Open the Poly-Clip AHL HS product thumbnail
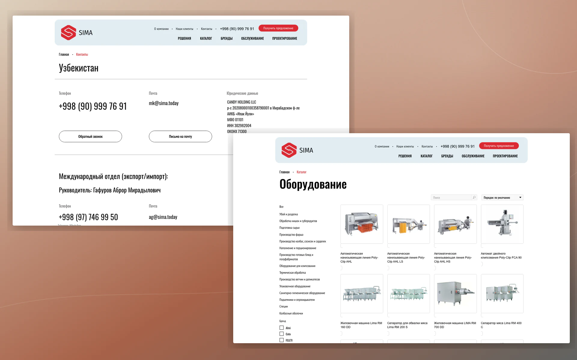577x360 pixels. coord(455,224)
